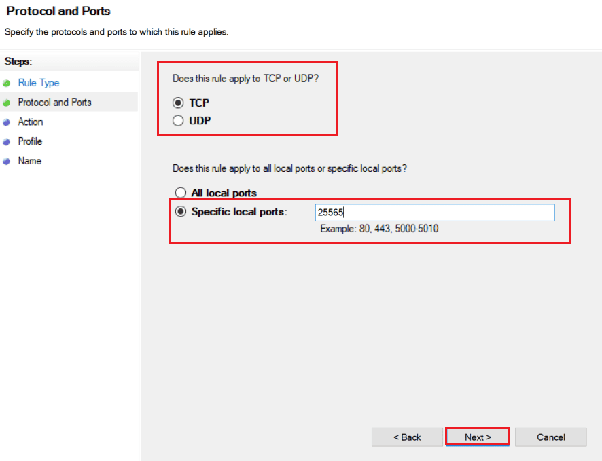The width and height of the screenshot is (602, 461).
Task: Click the green bullet beside Rule Type
Action: 6,84
